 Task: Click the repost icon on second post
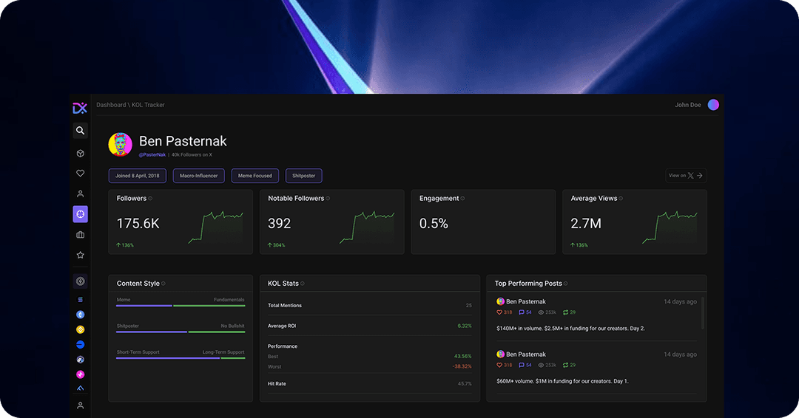[565, 365]
